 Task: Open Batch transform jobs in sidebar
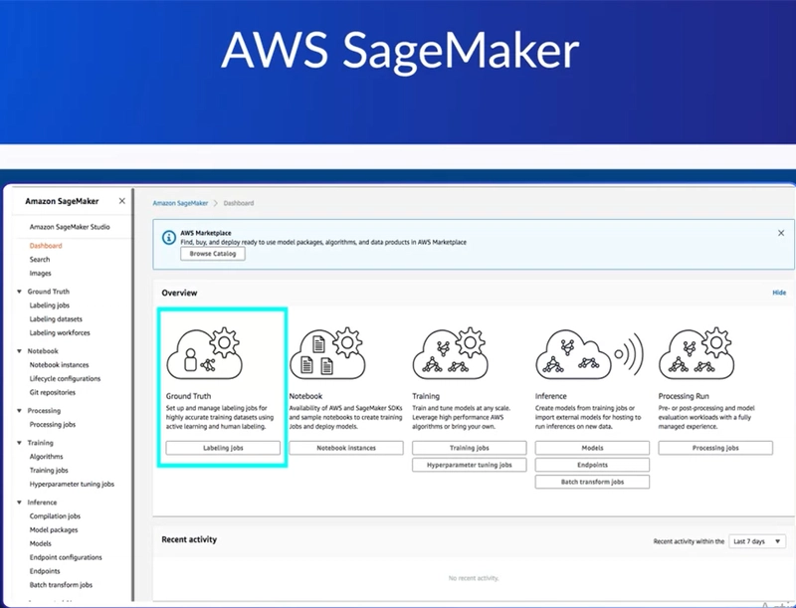61,585
